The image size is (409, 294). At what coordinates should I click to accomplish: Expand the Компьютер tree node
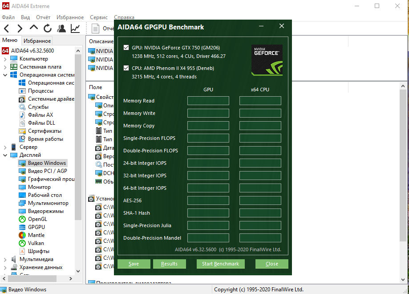(5, 59)
